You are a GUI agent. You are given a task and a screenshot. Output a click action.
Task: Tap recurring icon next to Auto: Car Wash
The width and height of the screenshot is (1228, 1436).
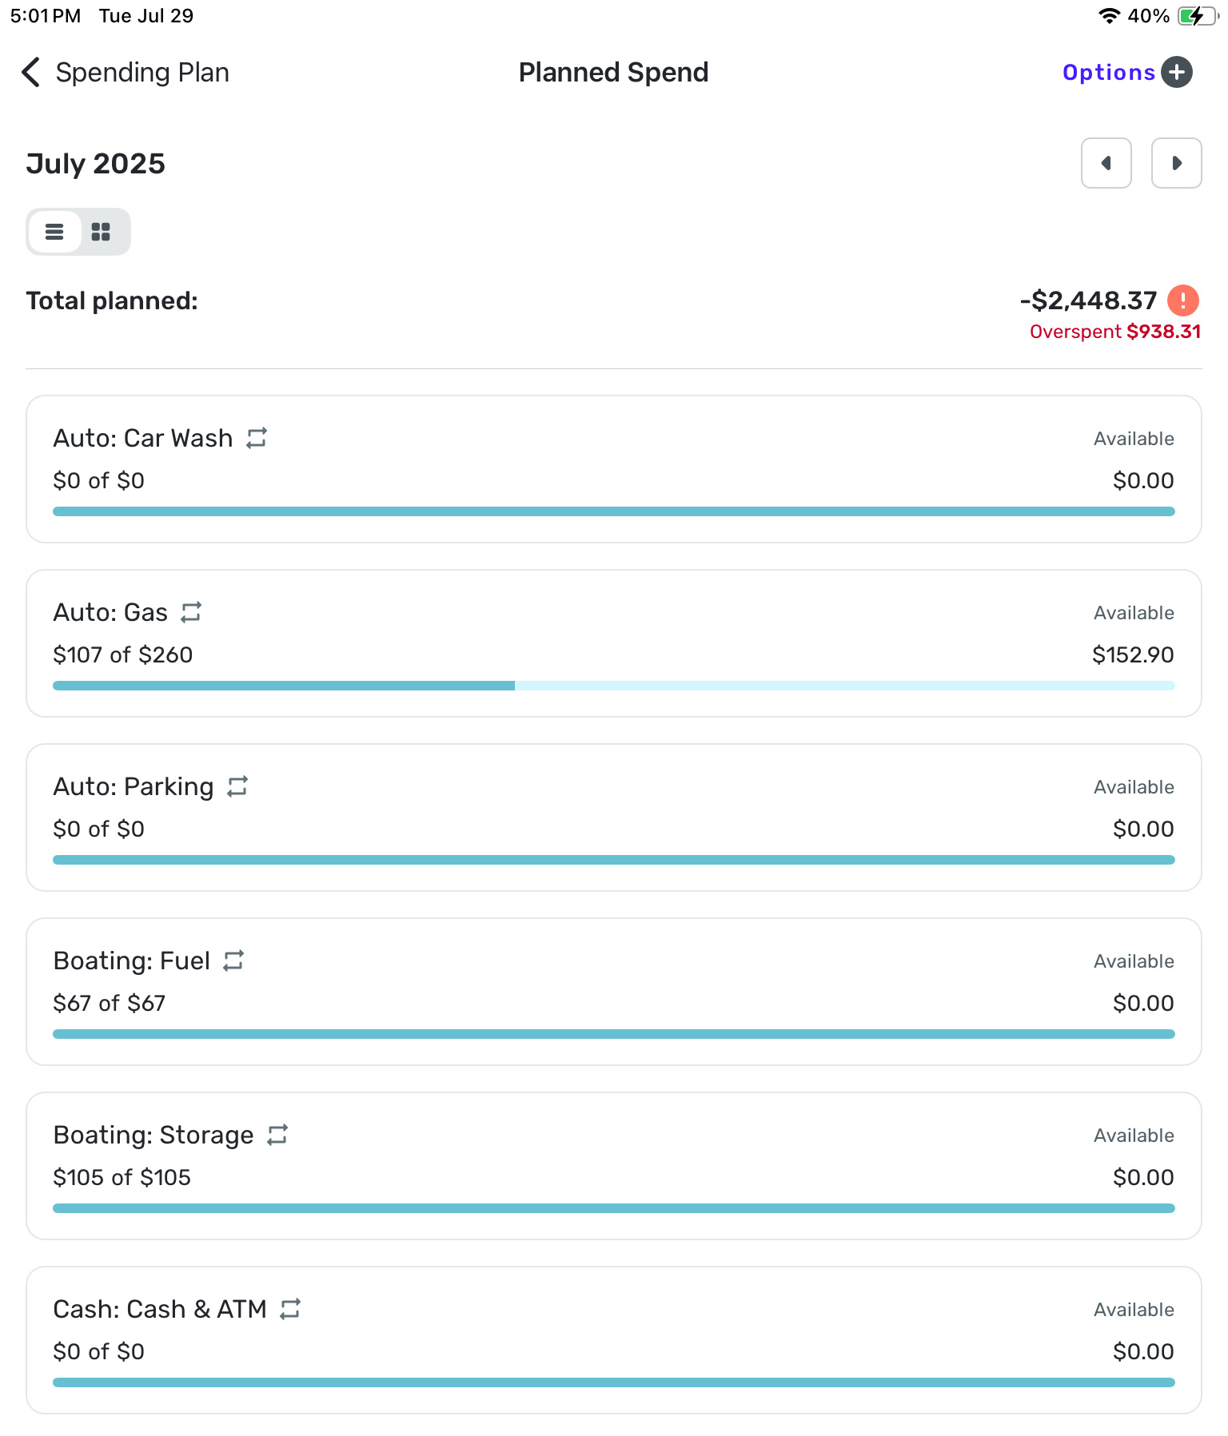(257, 438)
